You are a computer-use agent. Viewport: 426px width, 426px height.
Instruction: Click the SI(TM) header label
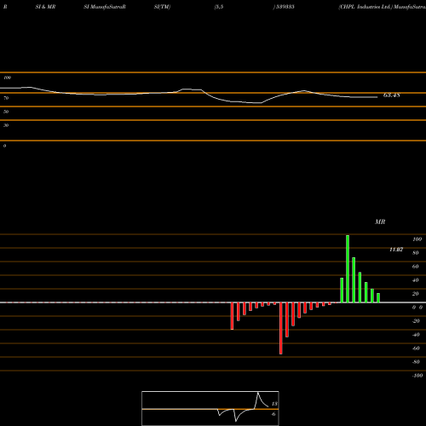[162, 7]
